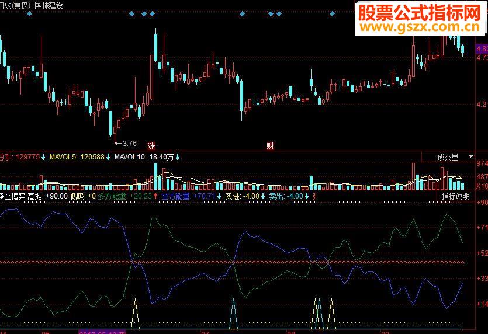Viewport: 488px width, 334px height.
Task: Click the 买进: -4.00 legend entry
Action: (243, 196)
